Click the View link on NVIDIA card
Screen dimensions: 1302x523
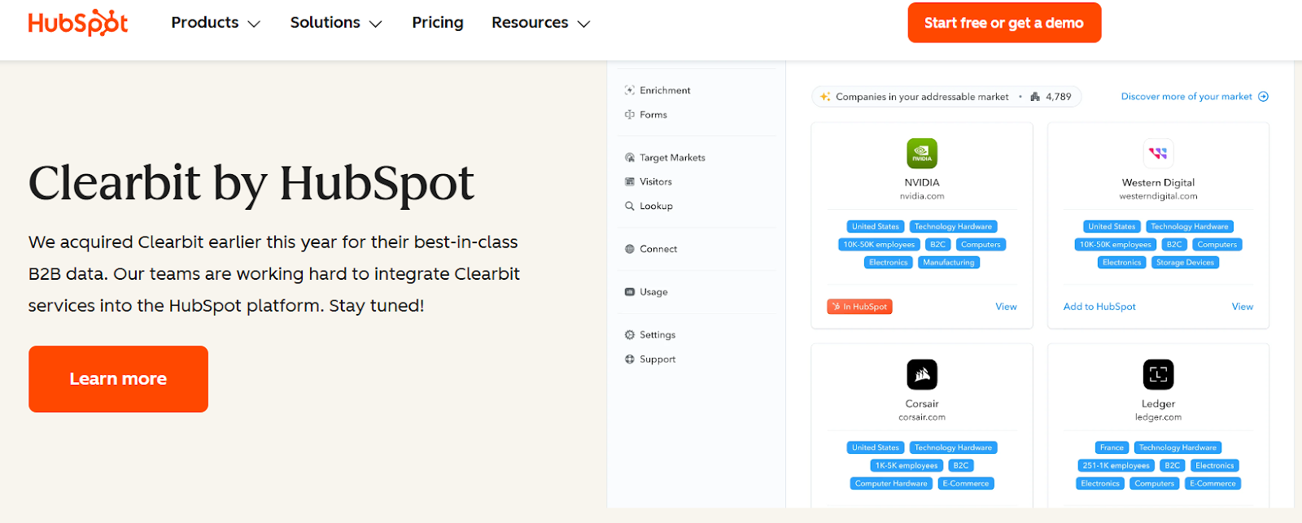coord(1006,307)
